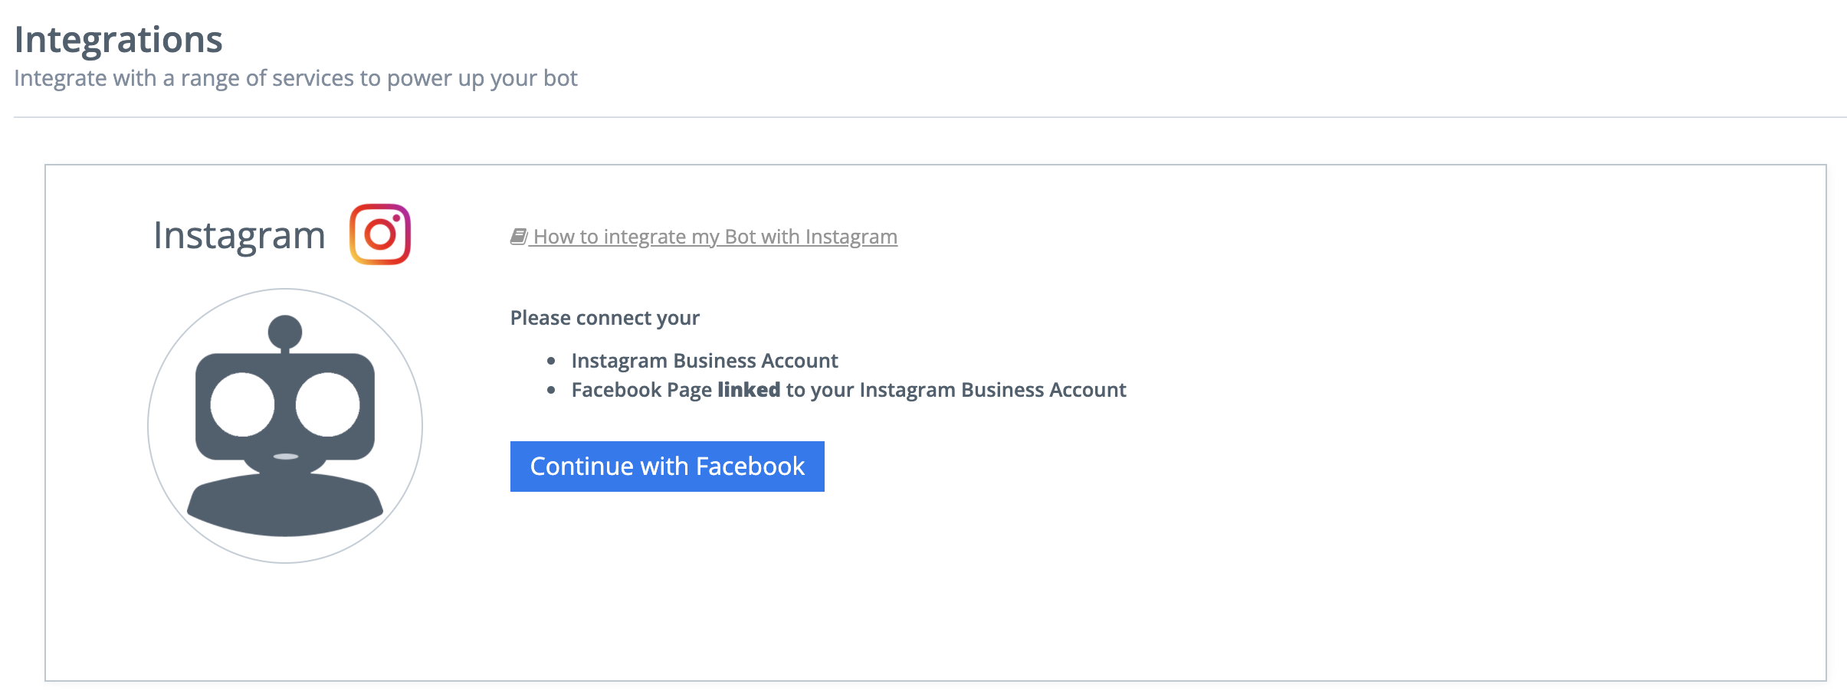Click the robot's left eye
This screenshot has width=1847, height=694.
(x=242, y=404)
